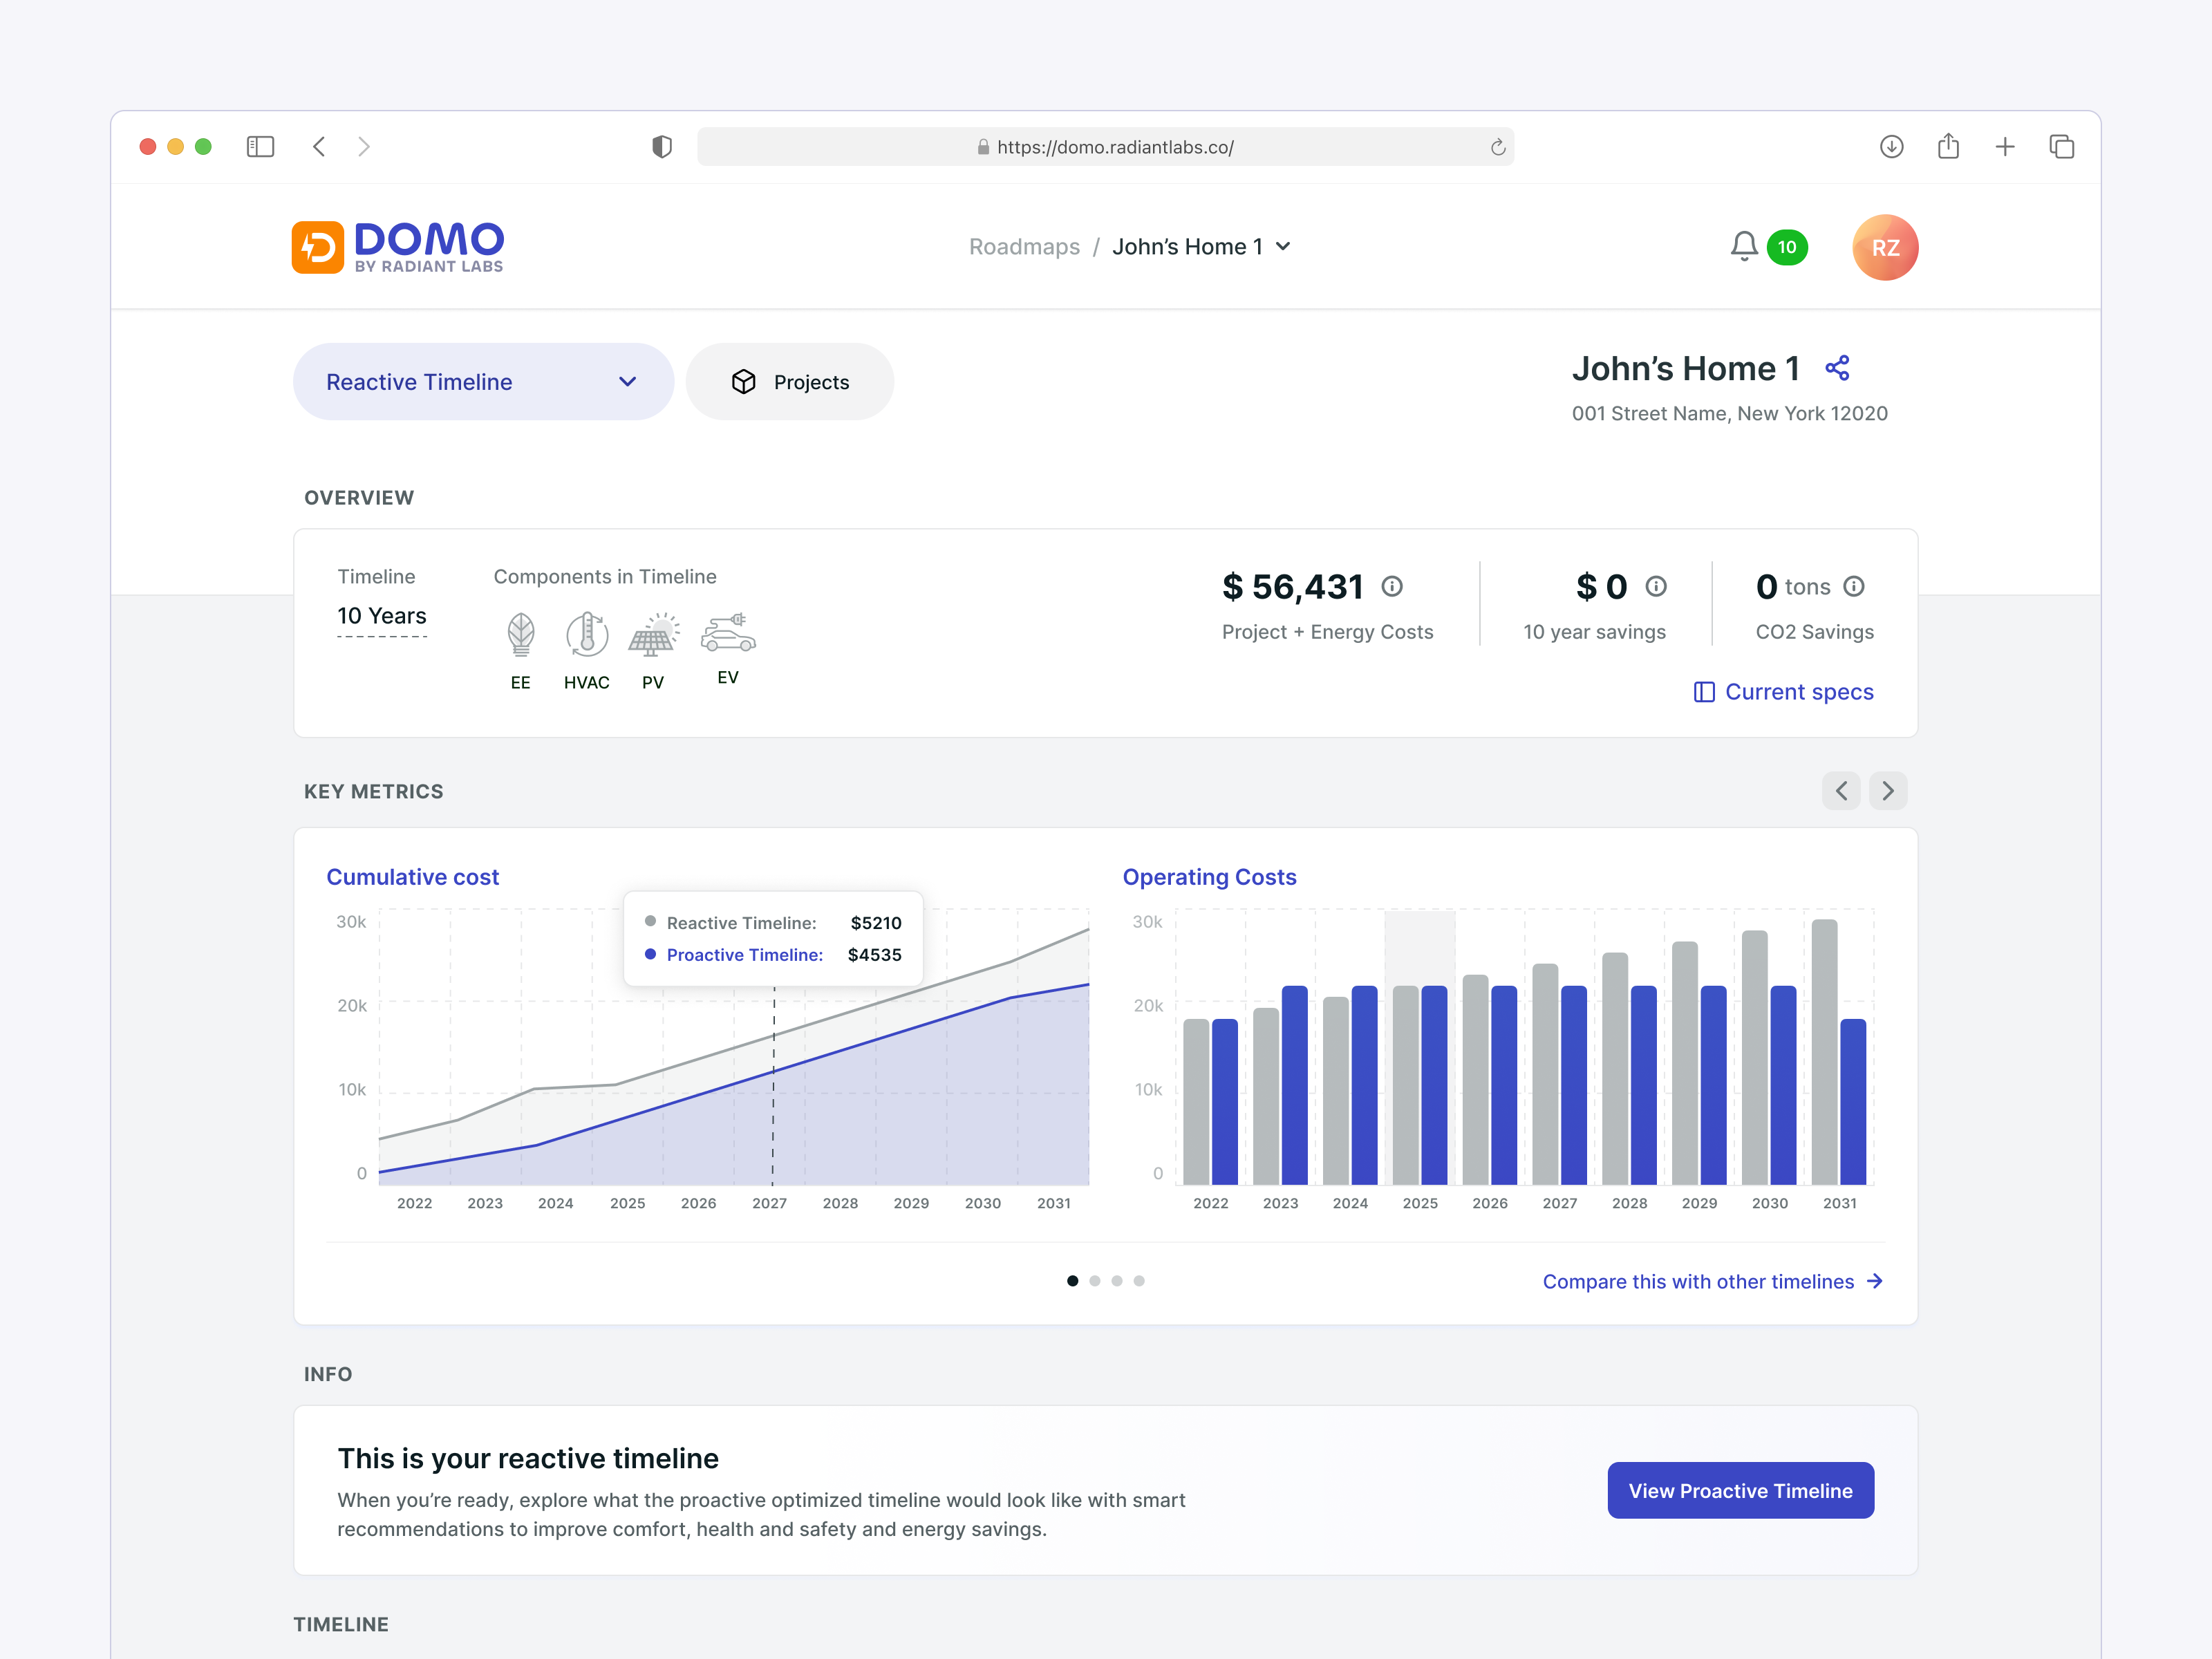Click the info icon beside $56,431

point(1393,586)
